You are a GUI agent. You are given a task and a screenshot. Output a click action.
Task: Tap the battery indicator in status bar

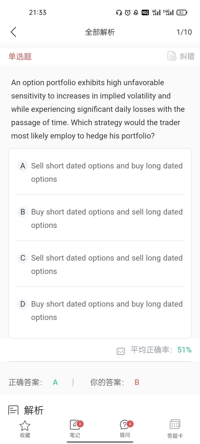pos(182,12)
